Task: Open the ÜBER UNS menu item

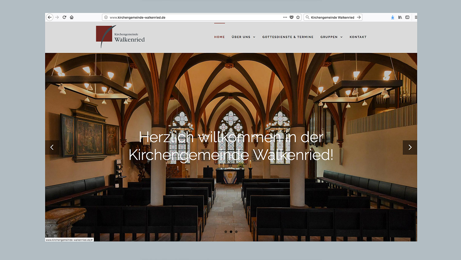Action: 241,37
